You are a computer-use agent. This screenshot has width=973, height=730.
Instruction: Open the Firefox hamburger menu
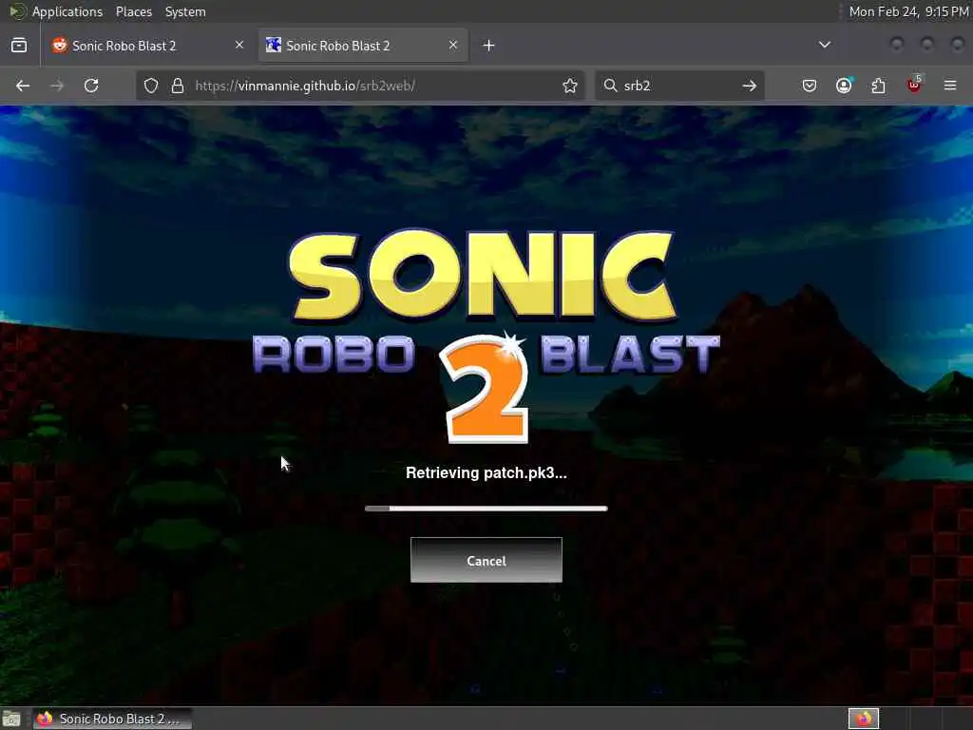tap(950, 86)
